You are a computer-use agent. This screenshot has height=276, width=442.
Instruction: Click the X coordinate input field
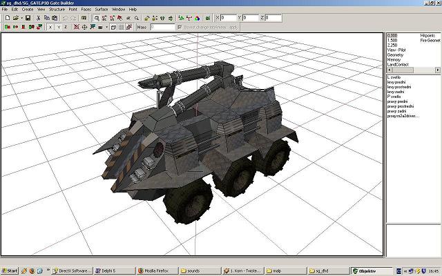(228, 18)
